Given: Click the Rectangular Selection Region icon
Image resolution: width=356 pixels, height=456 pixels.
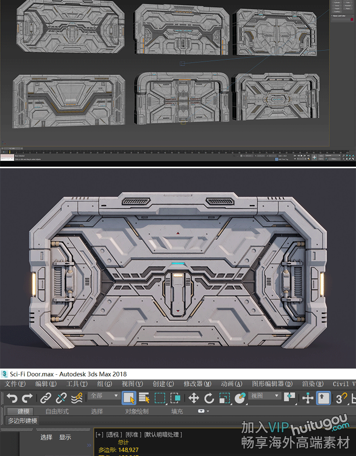Looking at the screenshot, I should point(160,398).
